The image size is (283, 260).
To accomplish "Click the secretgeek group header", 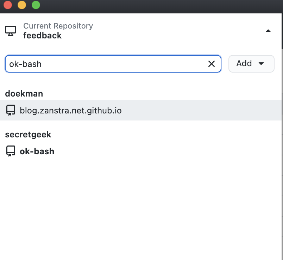I will [x=28, y=135].
